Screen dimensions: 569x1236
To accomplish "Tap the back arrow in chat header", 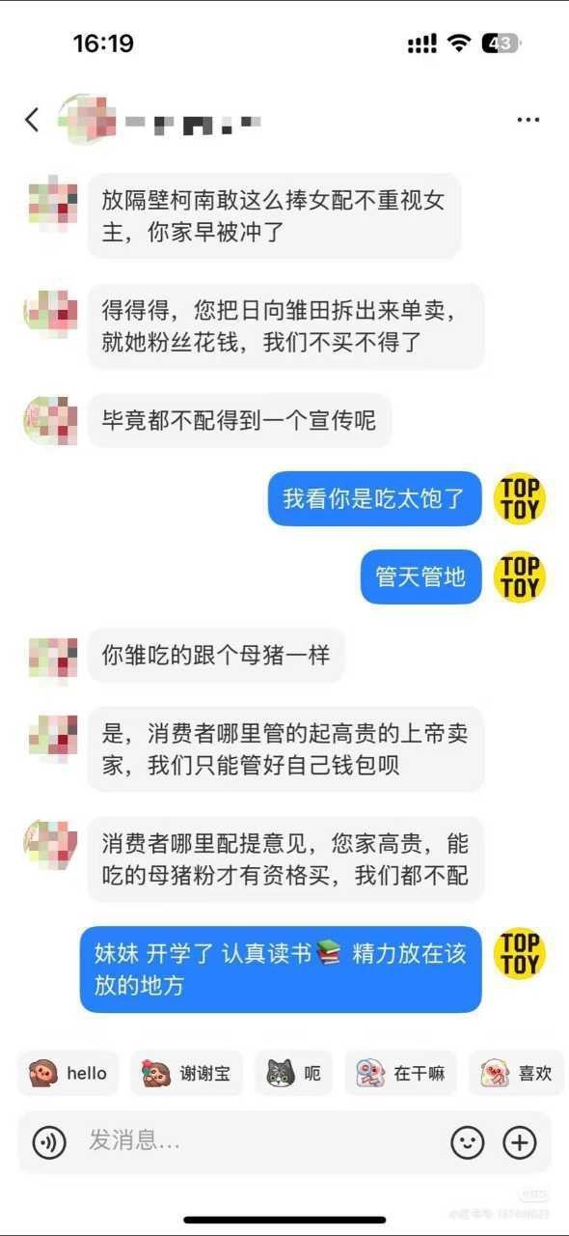I will click(32, 120).
